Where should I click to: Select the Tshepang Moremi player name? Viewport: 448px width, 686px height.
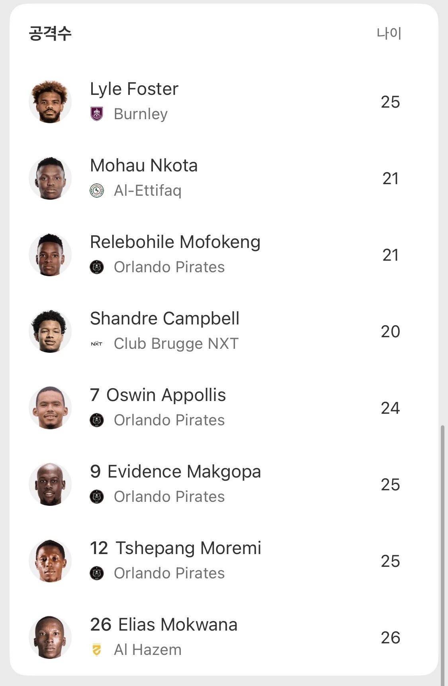click(x=188, y=548)
